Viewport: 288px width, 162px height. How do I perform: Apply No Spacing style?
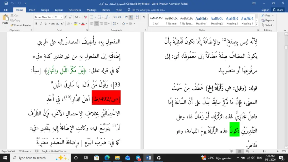186,20
